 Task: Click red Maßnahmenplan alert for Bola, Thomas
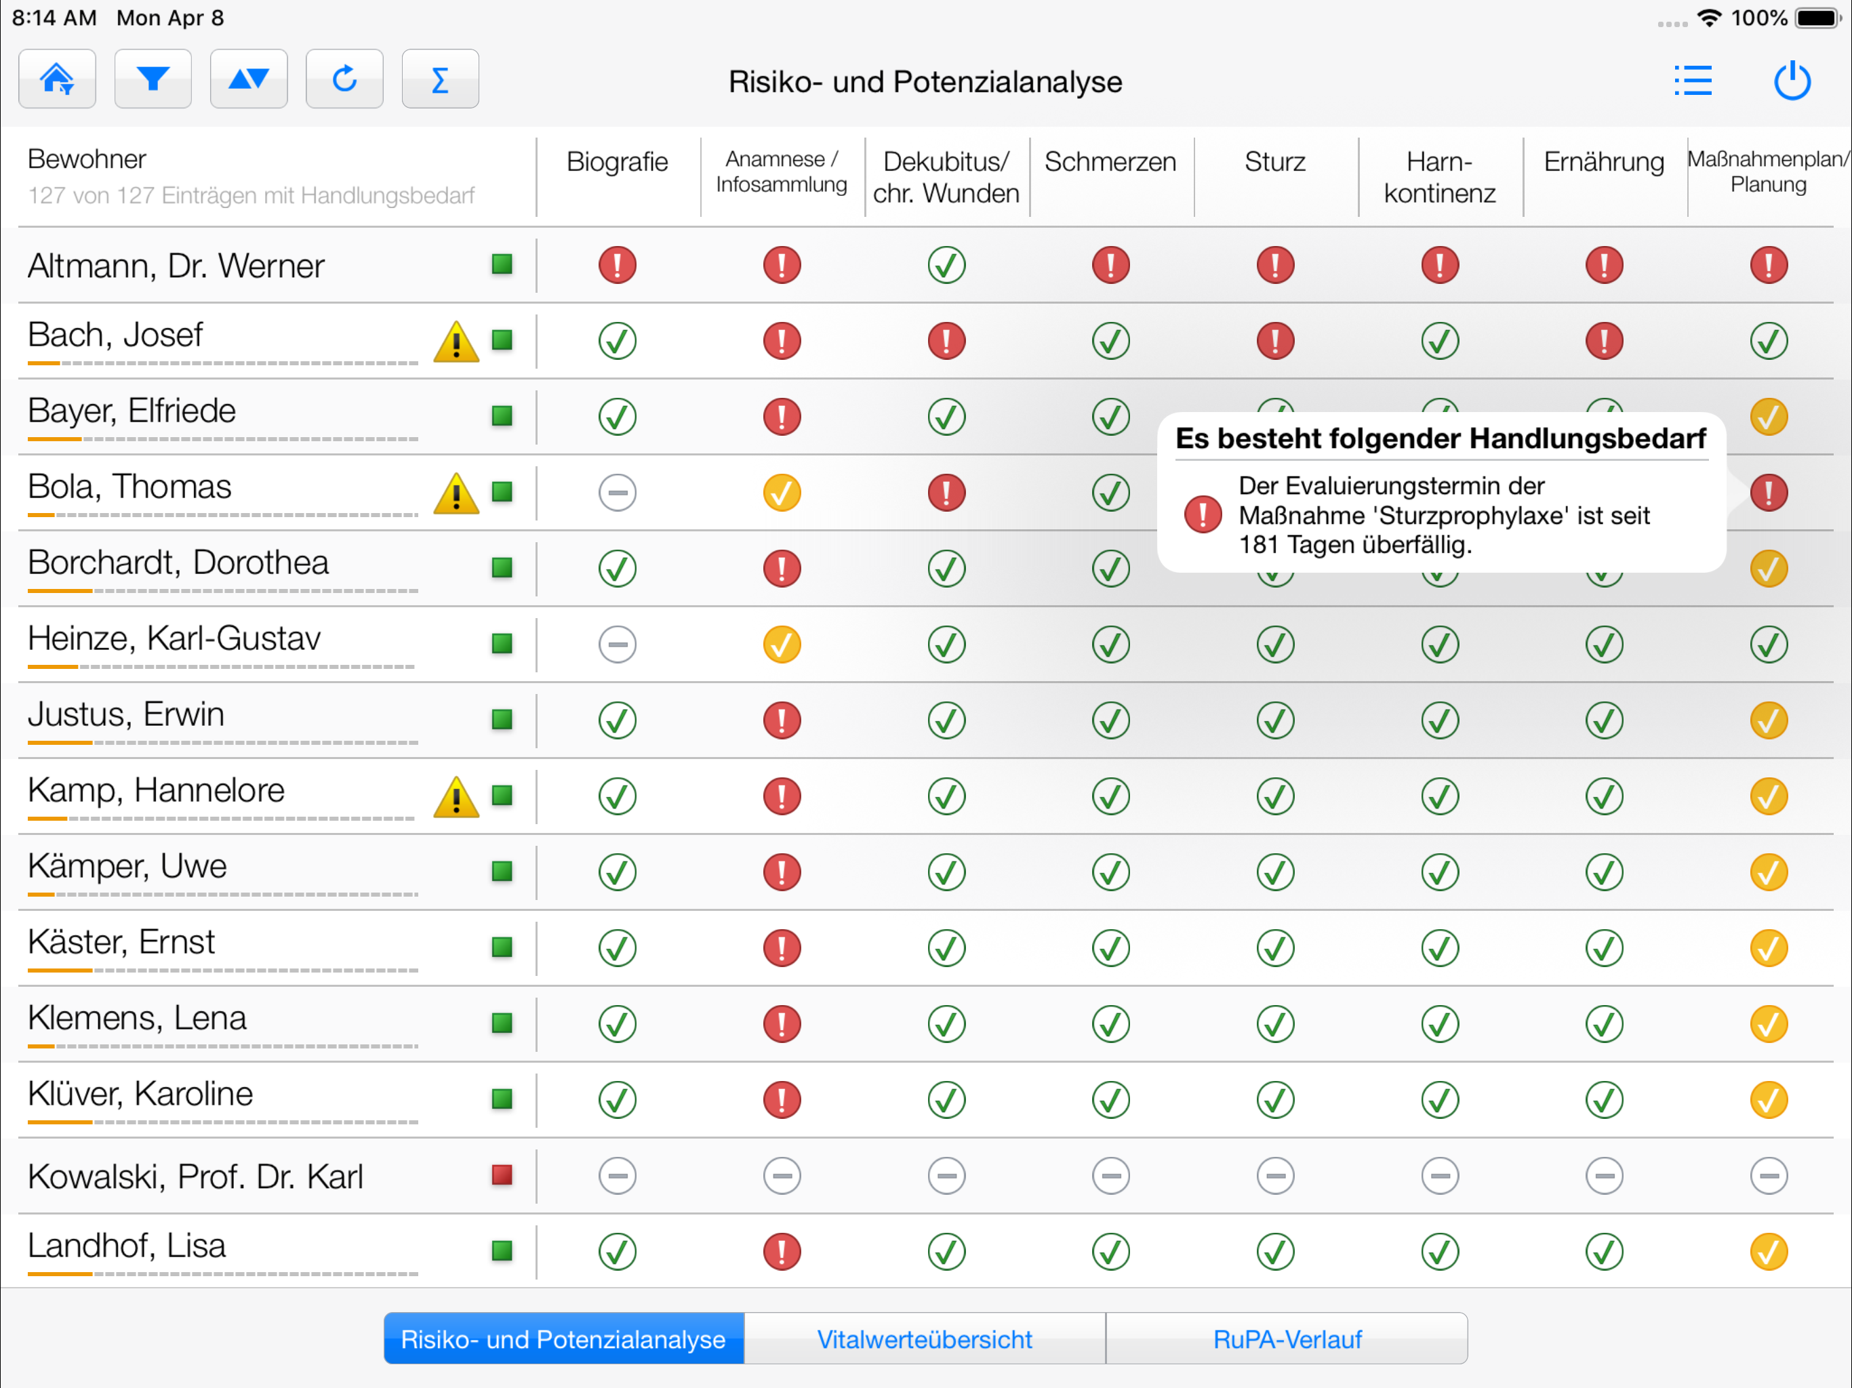(x=1768, y=493)
